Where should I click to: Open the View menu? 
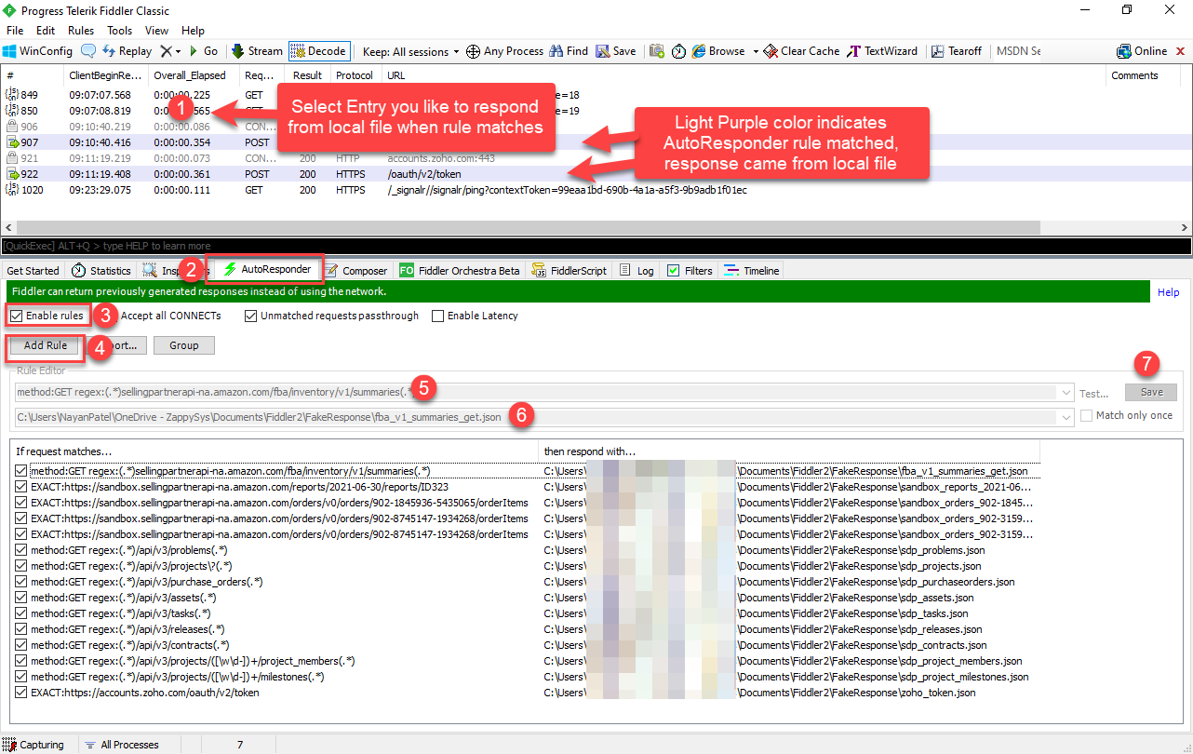tap(156, 31)
